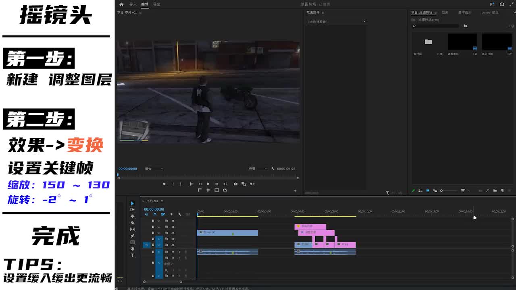Image resolution: width=516 pixels, height=290 pixels.
Task: Toggle Linked Selection in timeline
Action: [x=163, y=214]
